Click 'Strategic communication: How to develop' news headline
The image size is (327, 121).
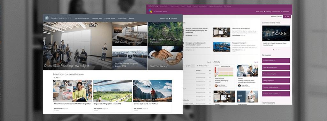[196, 30]
